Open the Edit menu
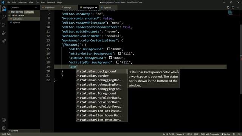This screenshot has height=136, width=242. tap(14, 3)
